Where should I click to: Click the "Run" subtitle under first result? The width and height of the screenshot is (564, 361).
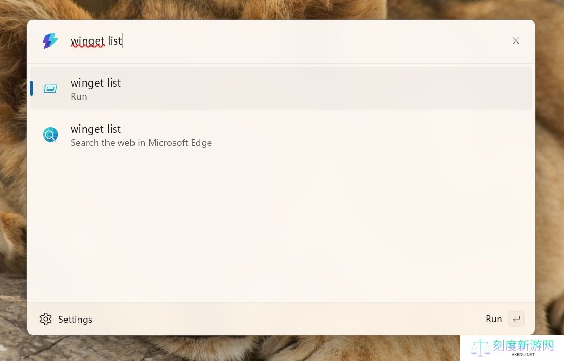(79, 96)
